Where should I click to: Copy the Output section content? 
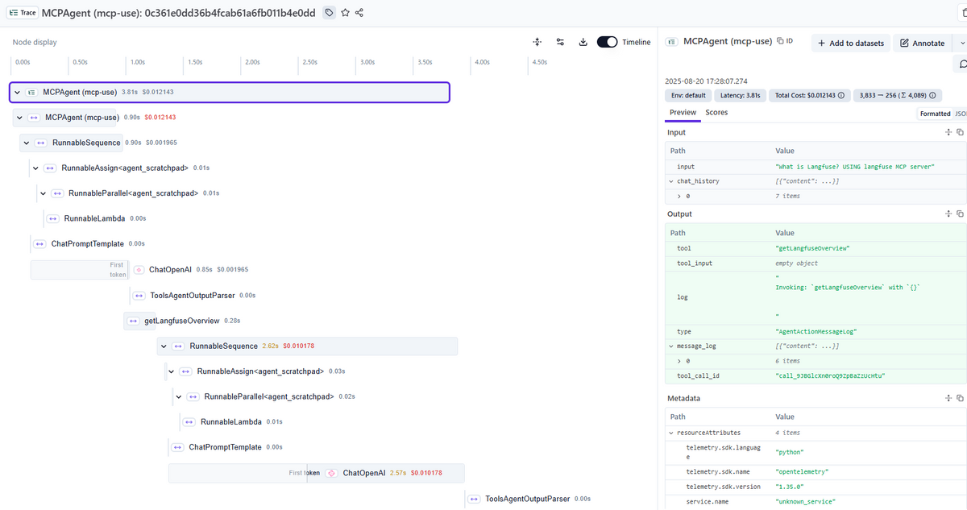coord(960,214)
